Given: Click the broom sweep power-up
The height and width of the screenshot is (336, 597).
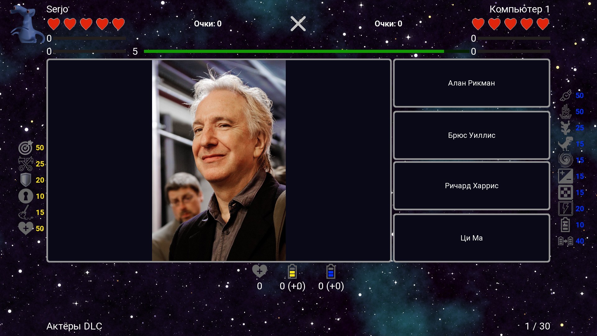Looking at the screenshot, I should 25,212.
